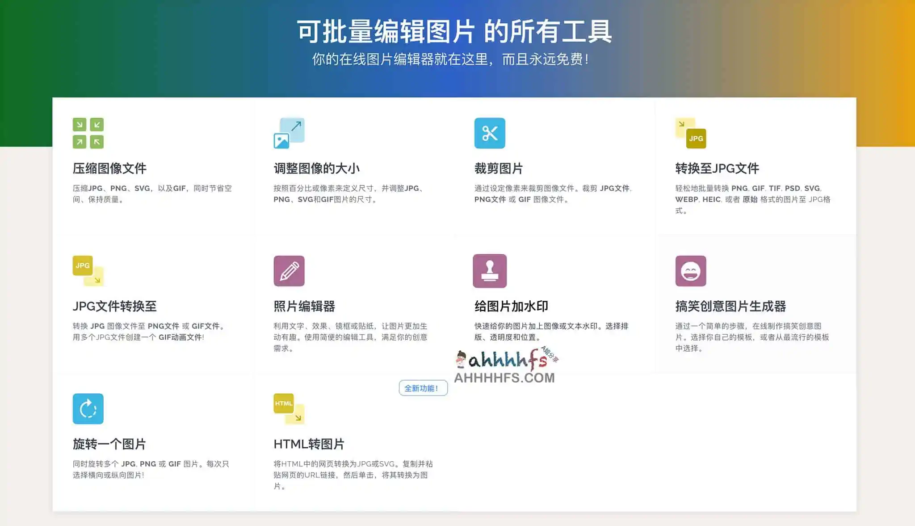The height and width of the screenshot is (526, 915).
Task: Open the 调整图像的大小 tool
Action: point(317,168)
